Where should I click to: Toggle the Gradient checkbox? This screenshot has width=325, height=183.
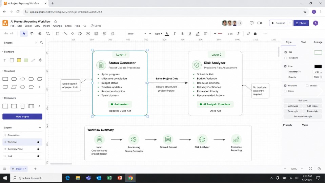coord(286,58)
